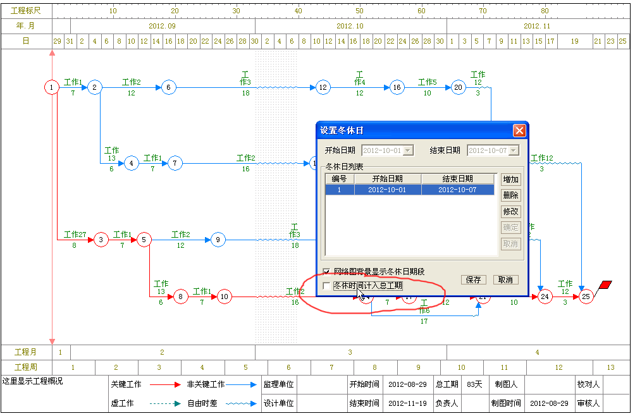
Task: Select node 12 in top row
Action: coord(323,87)
